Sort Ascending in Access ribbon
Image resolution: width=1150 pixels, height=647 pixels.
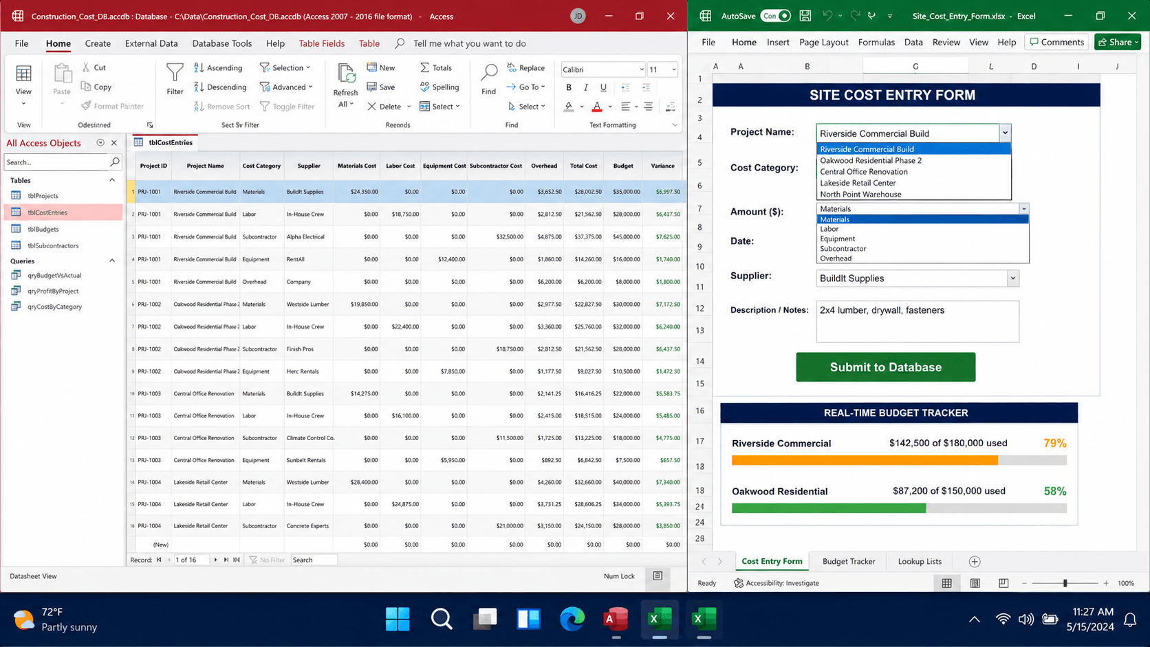pyautogui.click(x=218, y=67)
